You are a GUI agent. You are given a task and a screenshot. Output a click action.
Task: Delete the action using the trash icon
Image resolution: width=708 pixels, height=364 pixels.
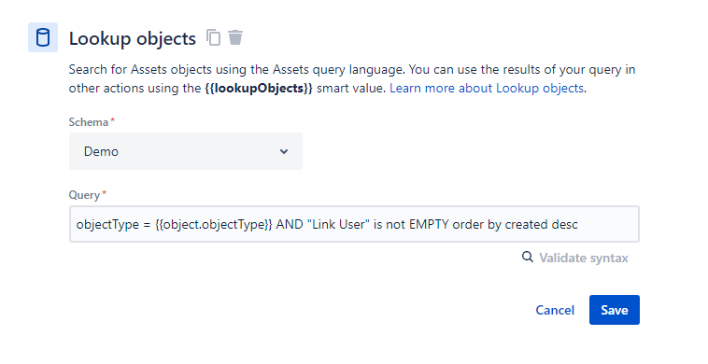tap(235, 37)
